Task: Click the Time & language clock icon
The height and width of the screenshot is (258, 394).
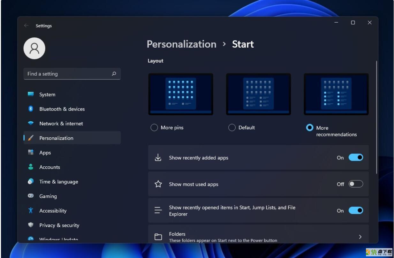Action: tap(31, 181)
